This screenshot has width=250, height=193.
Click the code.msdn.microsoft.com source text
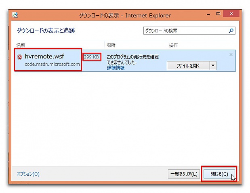[52, 64]
